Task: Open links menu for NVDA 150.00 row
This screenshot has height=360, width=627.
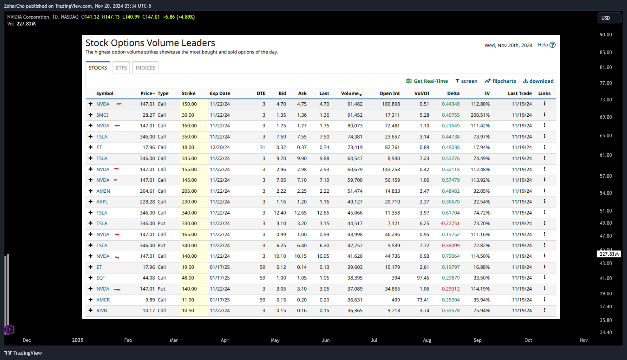Action: [544, 104]
